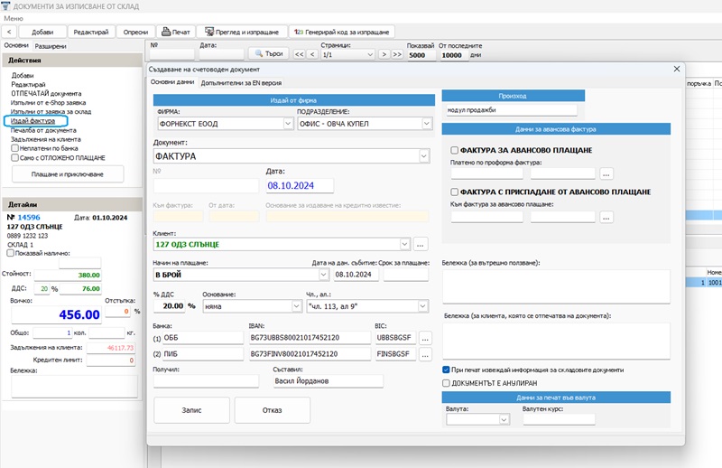This screenshot has width=722, height=468.
Task: Uncheck При печат извеждай информация за складовите документи
Action: coord(446,370)
